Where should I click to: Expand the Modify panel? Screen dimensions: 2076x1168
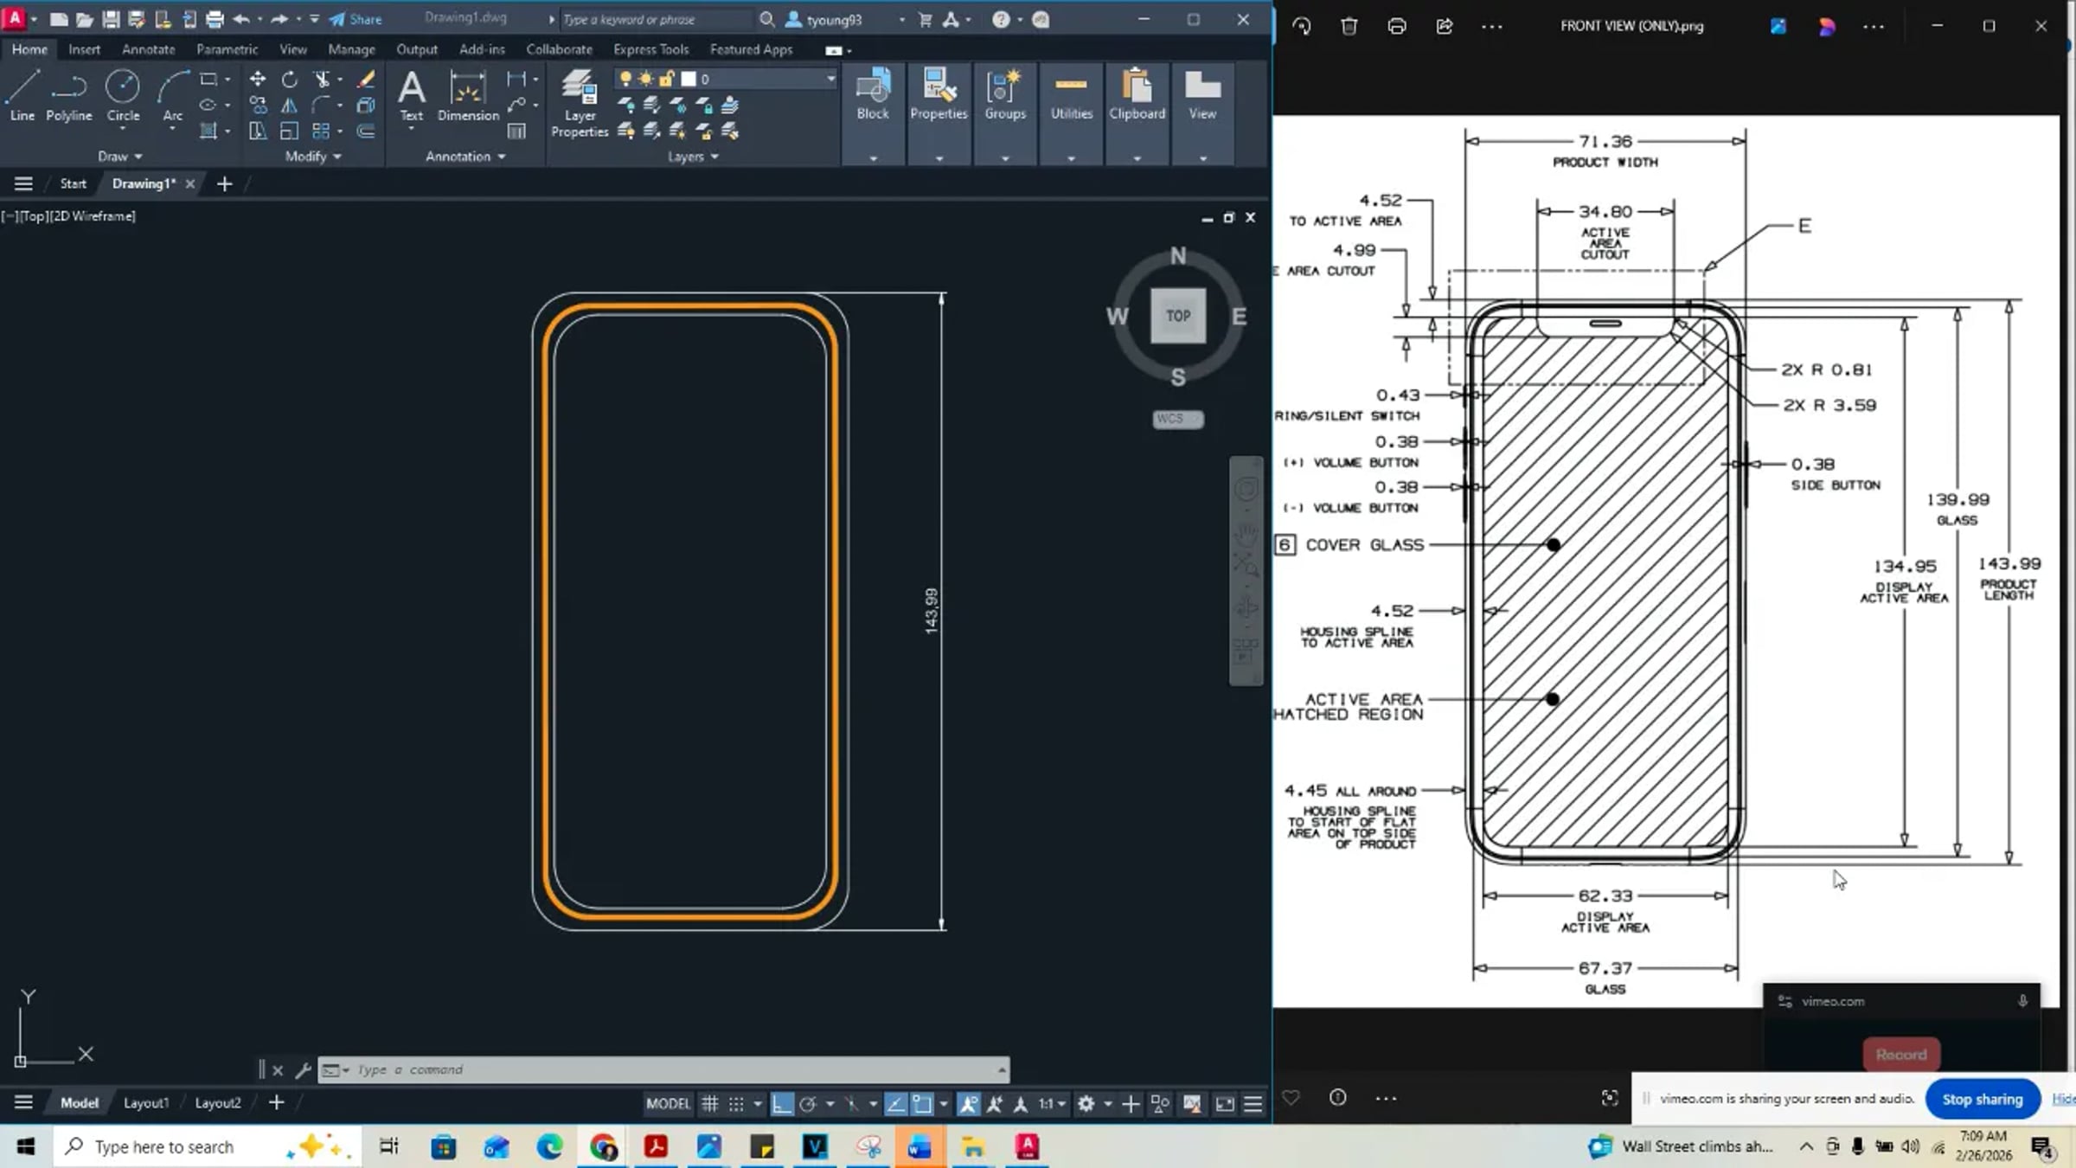point(313,157)
